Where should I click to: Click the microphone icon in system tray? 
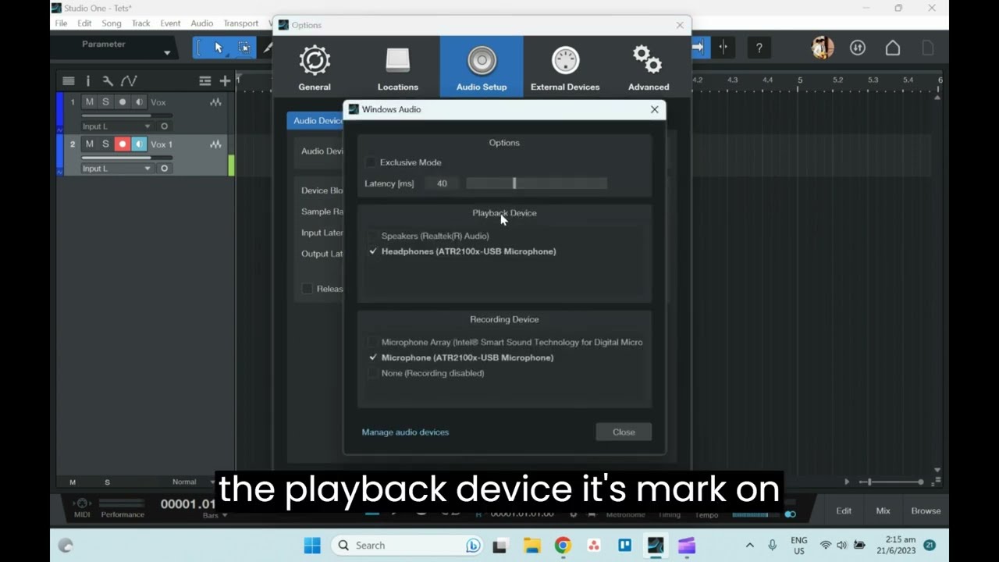[x=773, y=546]
